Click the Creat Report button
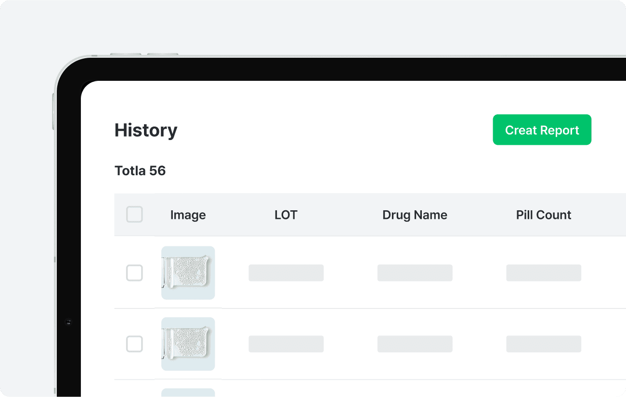Image resolution: width=626 pixels, height=397 pixels. click(542, 130)
